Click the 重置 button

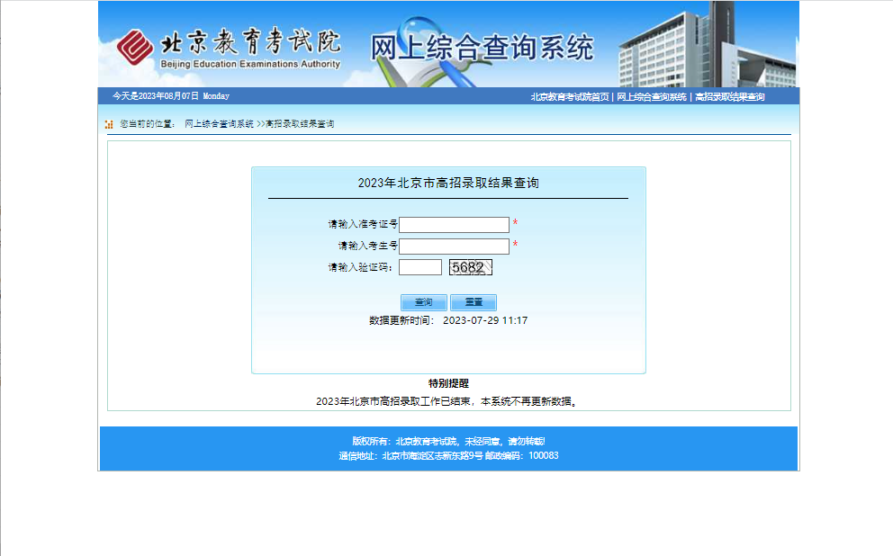click(x=474, y=302)
